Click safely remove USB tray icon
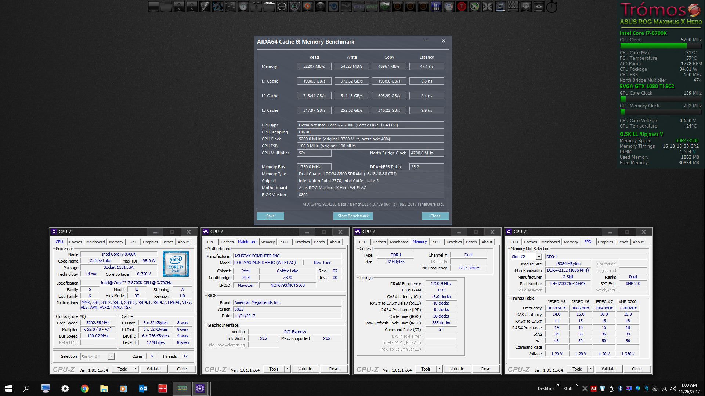Image resolution: width=705 pixels, height=396 pixels. [611, 389]
